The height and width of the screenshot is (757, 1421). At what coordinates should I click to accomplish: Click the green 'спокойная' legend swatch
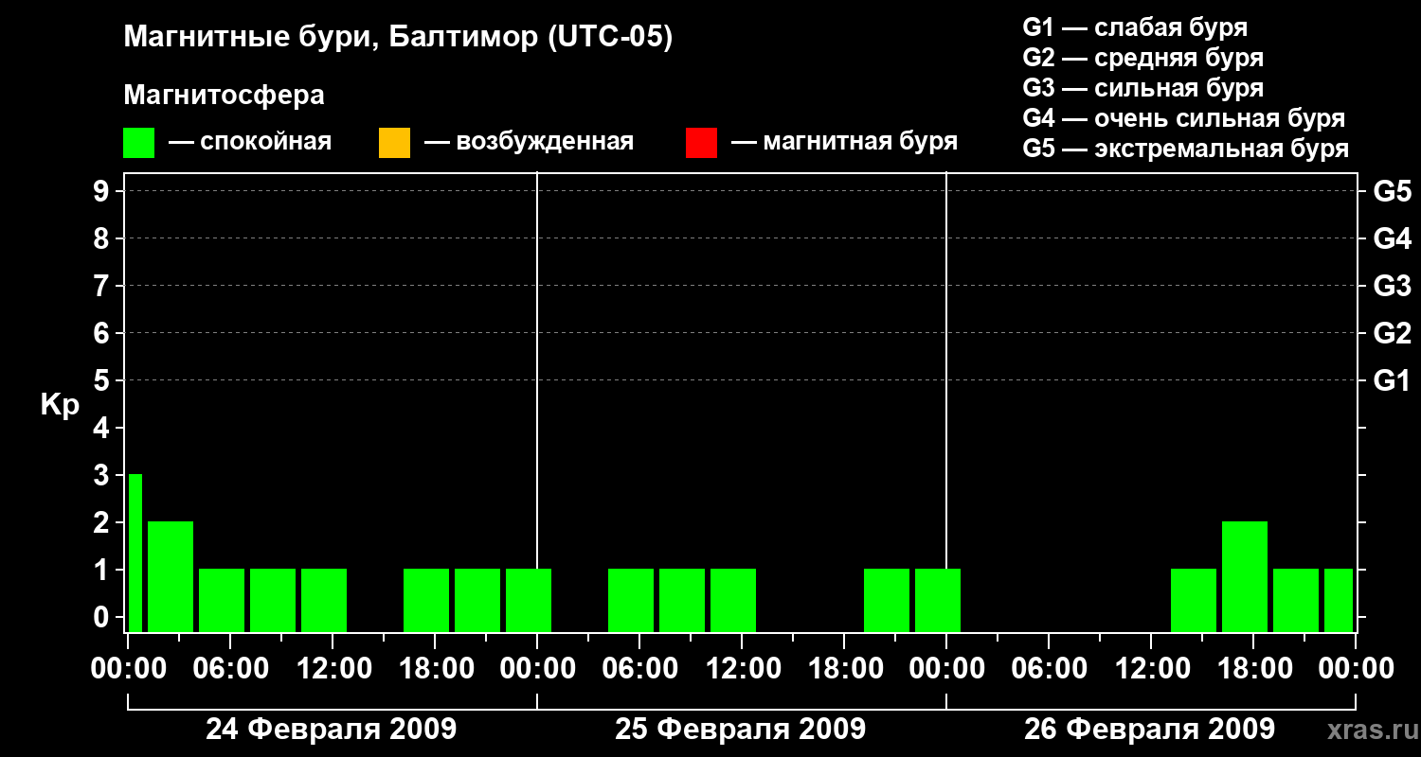click(139, 143)
